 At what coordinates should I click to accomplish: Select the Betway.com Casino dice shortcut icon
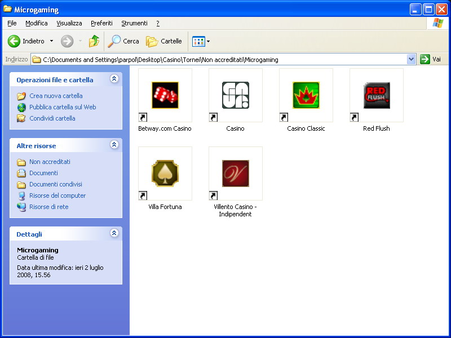pos(165,95)
